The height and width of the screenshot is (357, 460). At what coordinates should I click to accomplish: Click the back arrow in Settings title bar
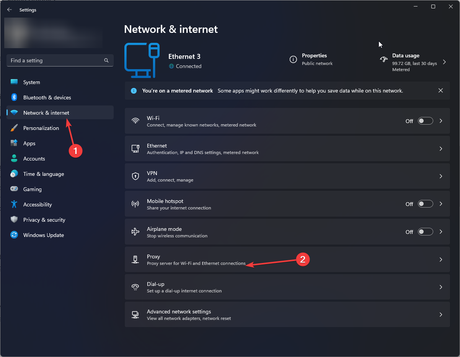tap(10, 10)
